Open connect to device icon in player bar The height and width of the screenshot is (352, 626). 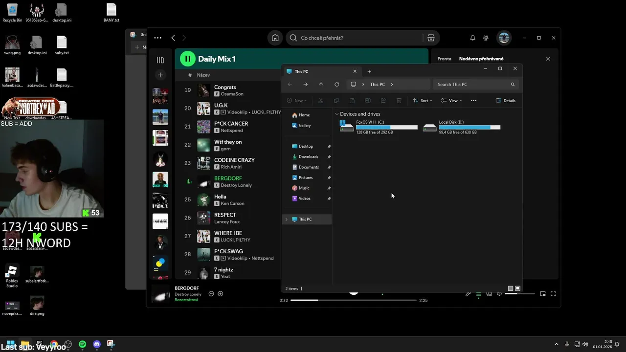489,294
